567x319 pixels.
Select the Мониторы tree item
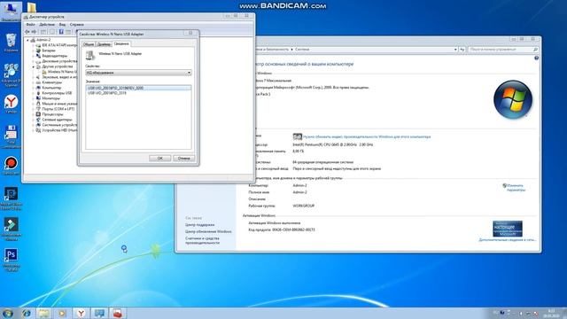pyautogui.click(x=50, y=98)
